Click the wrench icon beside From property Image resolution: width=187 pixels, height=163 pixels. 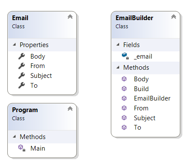tap(21, 66)
